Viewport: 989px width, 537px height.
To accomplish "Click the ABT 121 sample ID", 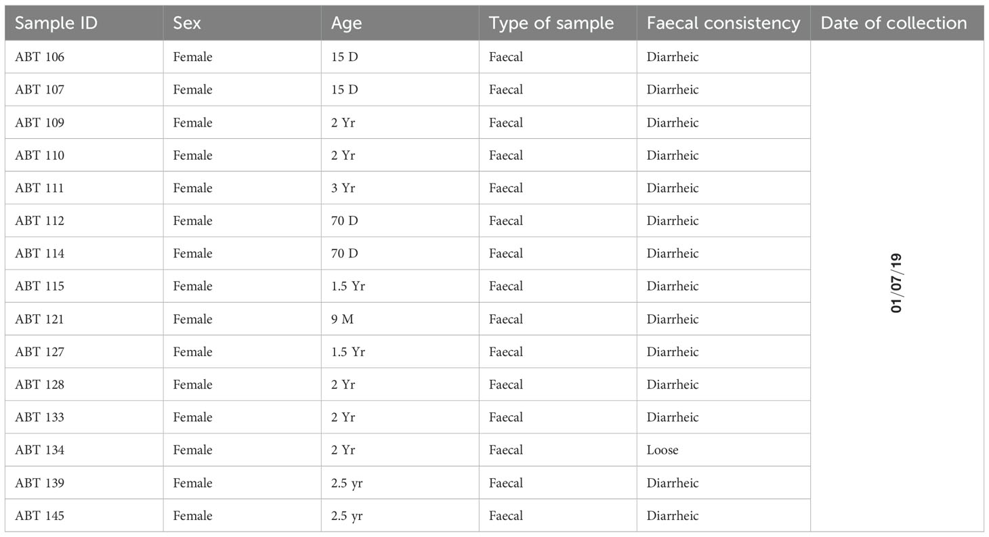I will [x=39, y=319].
